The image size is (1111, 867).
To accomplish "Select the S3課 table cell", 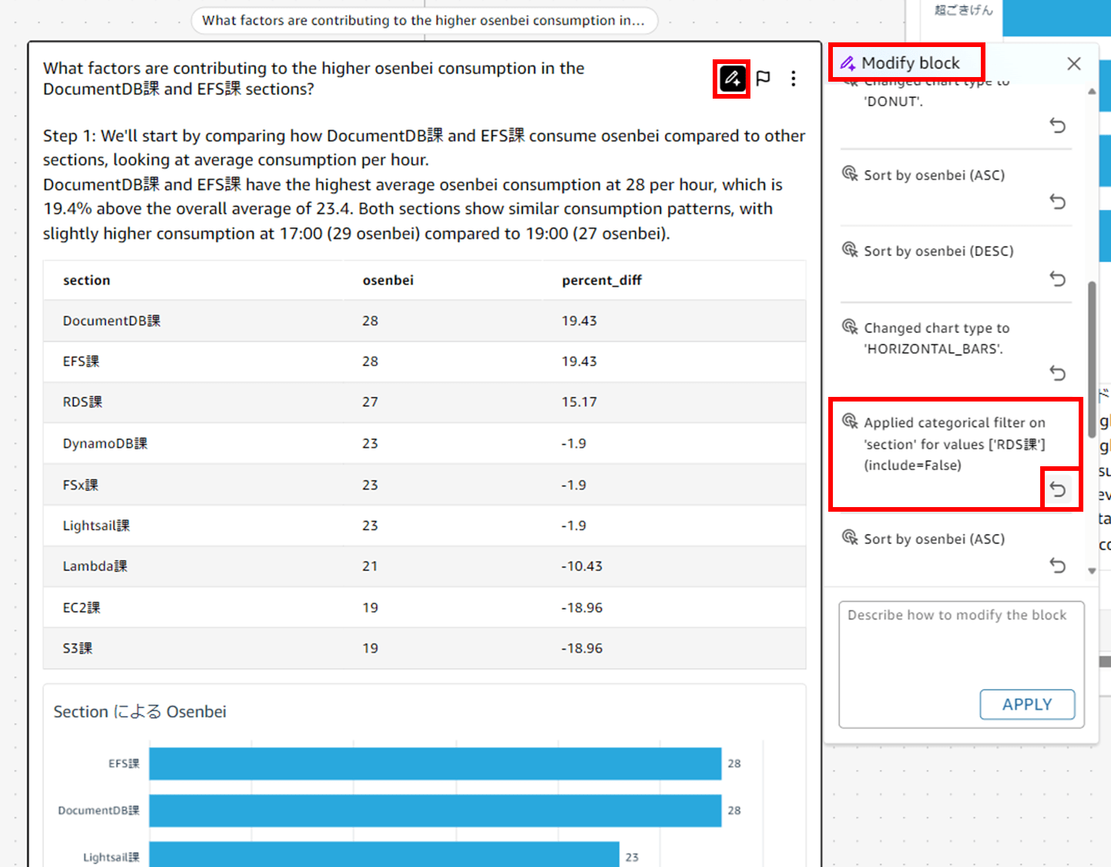I will click(77, 649).
